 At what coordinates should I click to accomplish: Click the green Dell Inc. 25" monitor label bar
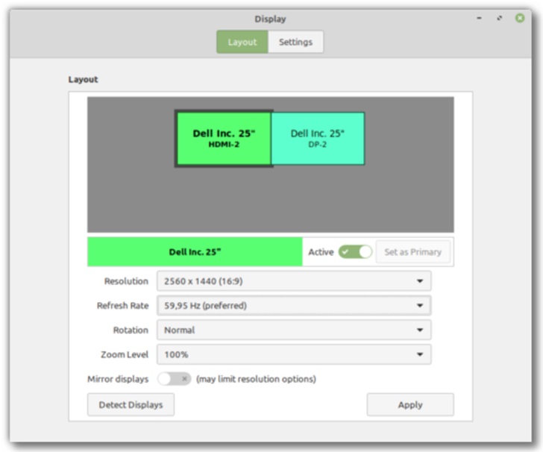point(195,252)
